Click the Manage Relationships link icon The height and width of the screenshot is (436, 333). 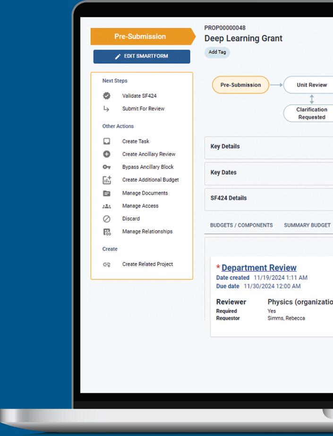tap(107, 232)
